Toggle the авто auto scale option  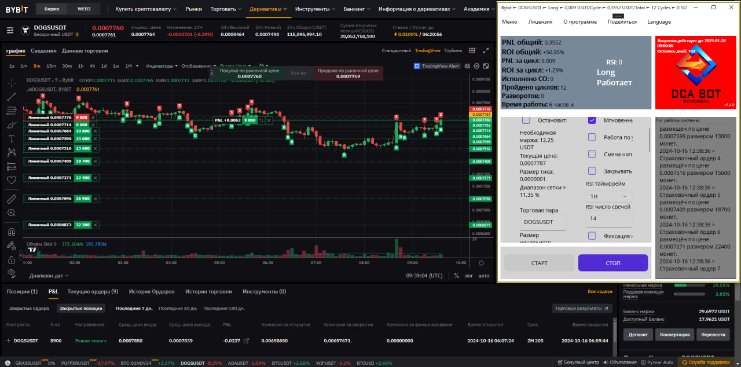tap(483, 276)
